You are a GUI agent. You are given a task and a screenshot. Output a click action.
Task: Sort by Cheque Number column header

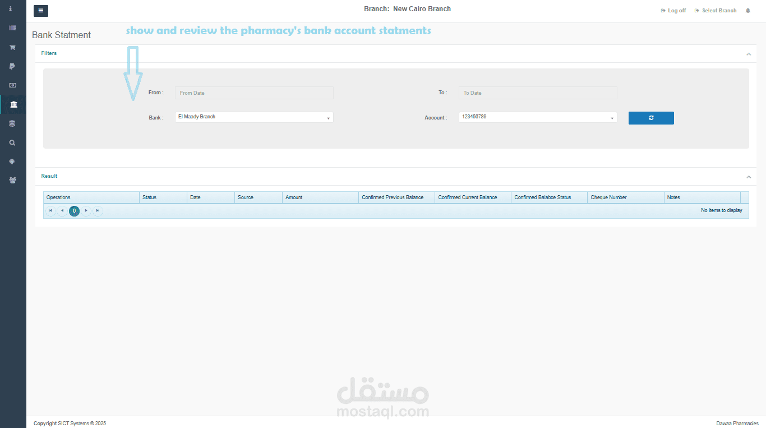pos(626,197)
